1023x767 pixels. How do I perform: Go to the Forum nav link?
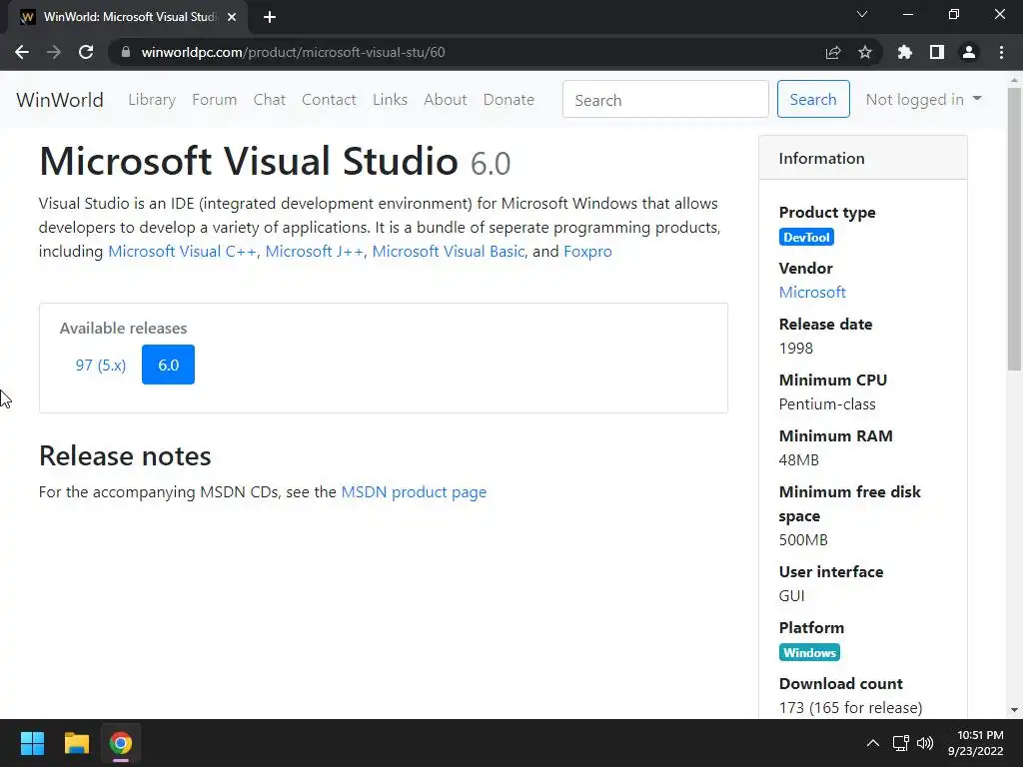(x=215, y=99)
